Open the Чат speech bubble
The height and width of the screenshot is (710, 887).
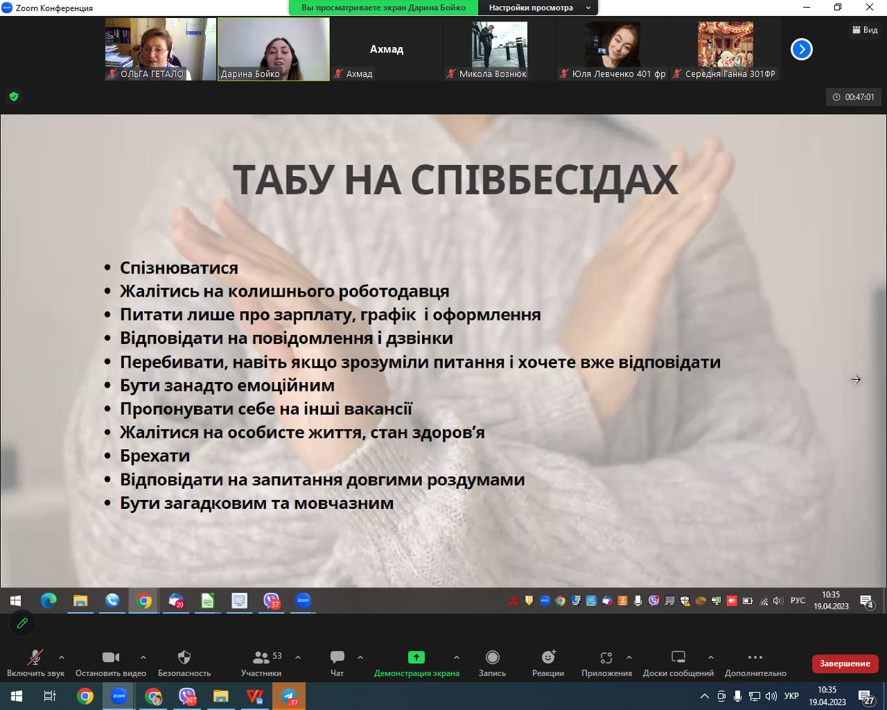pos(337,657)
